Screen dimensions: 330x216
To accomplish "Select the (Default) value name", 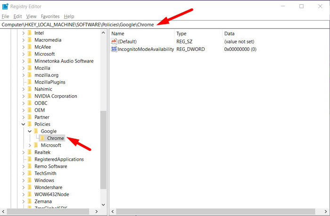I will [127, 42].
